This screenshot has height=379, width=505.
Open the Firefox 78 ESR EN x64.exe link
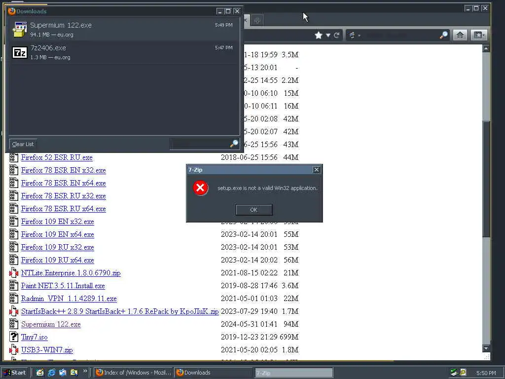(x=64, y=183)
